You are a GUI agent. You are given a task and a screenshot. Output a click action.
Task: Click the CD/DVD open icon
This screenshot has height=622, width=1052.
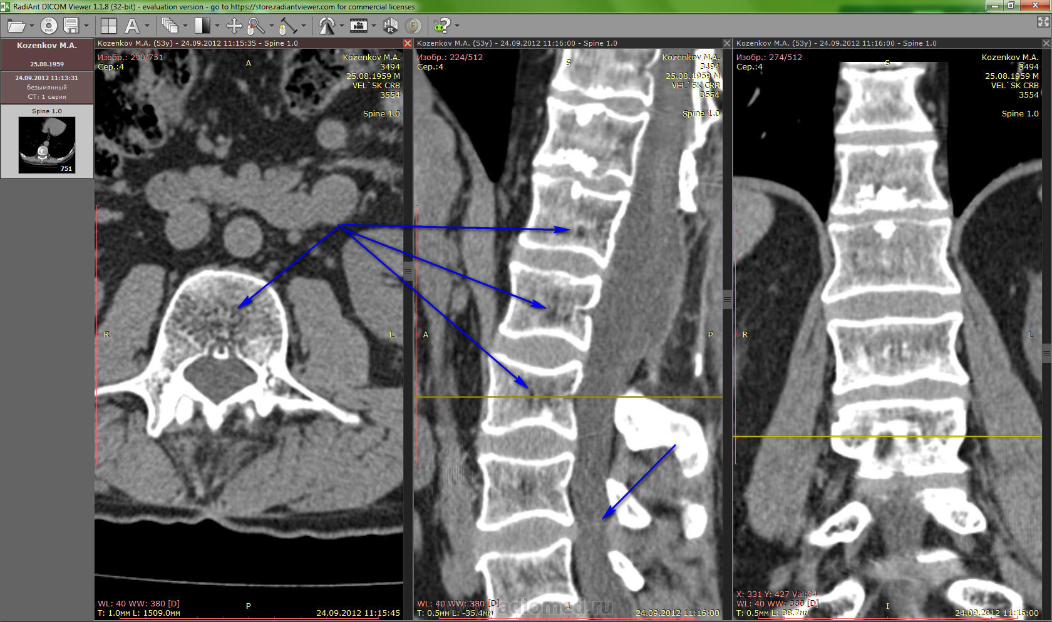[49, 26]
